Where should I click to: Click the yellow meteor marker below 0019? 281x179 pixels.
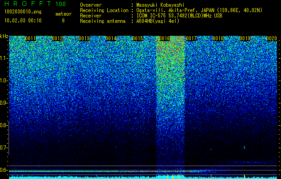244,176
